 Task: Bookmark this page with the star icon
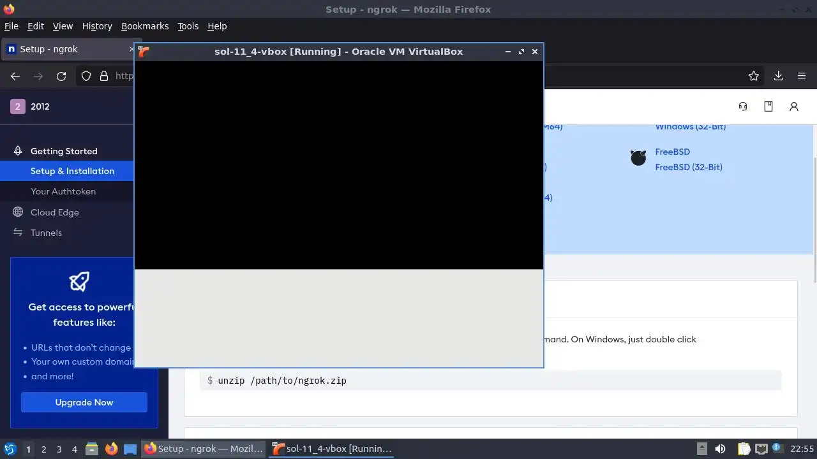754,76
